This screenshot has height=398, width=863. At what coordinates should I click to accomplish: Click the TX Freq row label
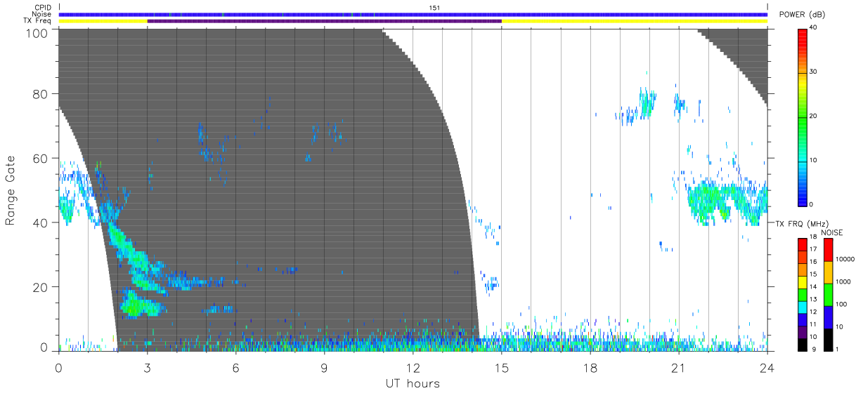pyautogui.click(x=39, y=20)
